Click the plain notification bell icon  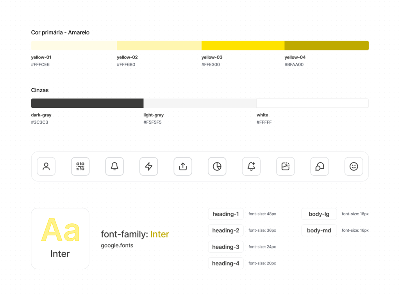[114, 166]
